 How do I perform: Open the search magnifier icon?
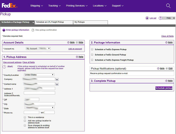[168, 6]
